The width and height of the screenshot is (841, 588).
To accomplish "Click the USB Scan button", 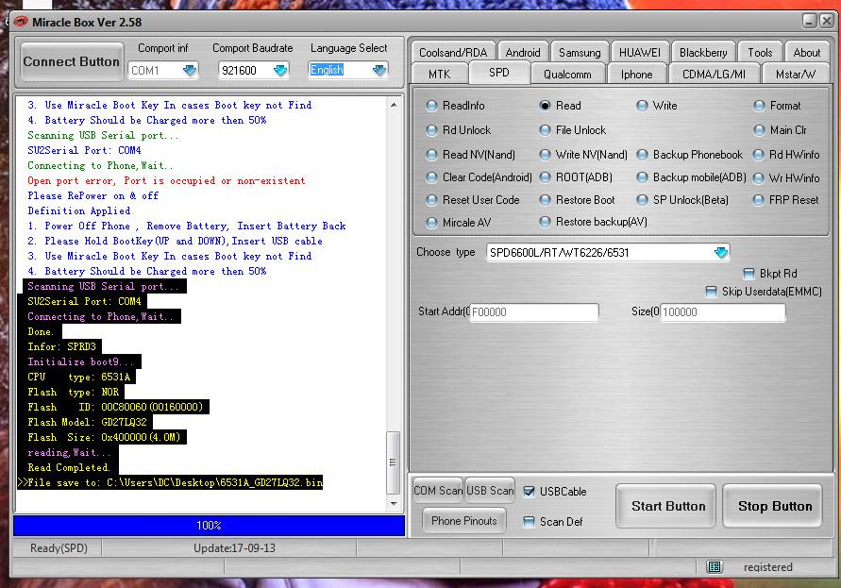I will (x=490, y=491).
